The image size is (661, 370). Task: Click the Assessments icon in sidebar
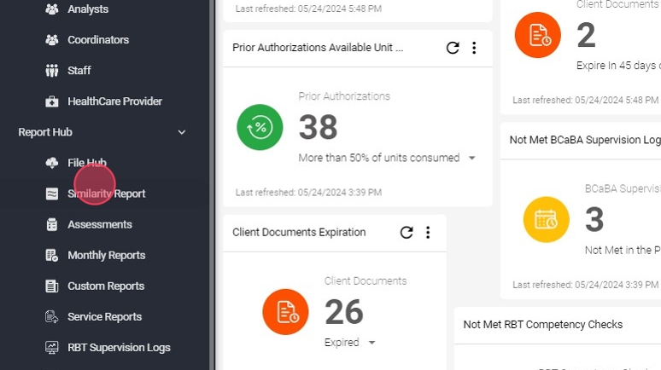click(51, 224)
